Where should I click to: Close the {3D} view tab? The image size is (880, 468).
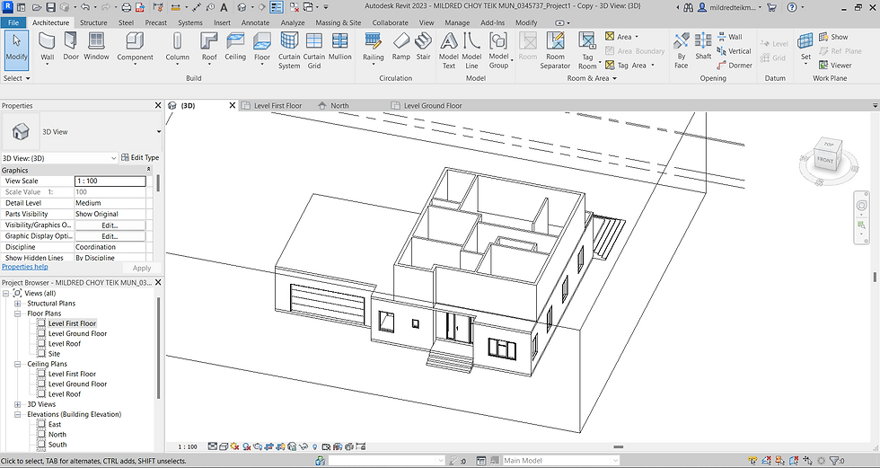233,105
